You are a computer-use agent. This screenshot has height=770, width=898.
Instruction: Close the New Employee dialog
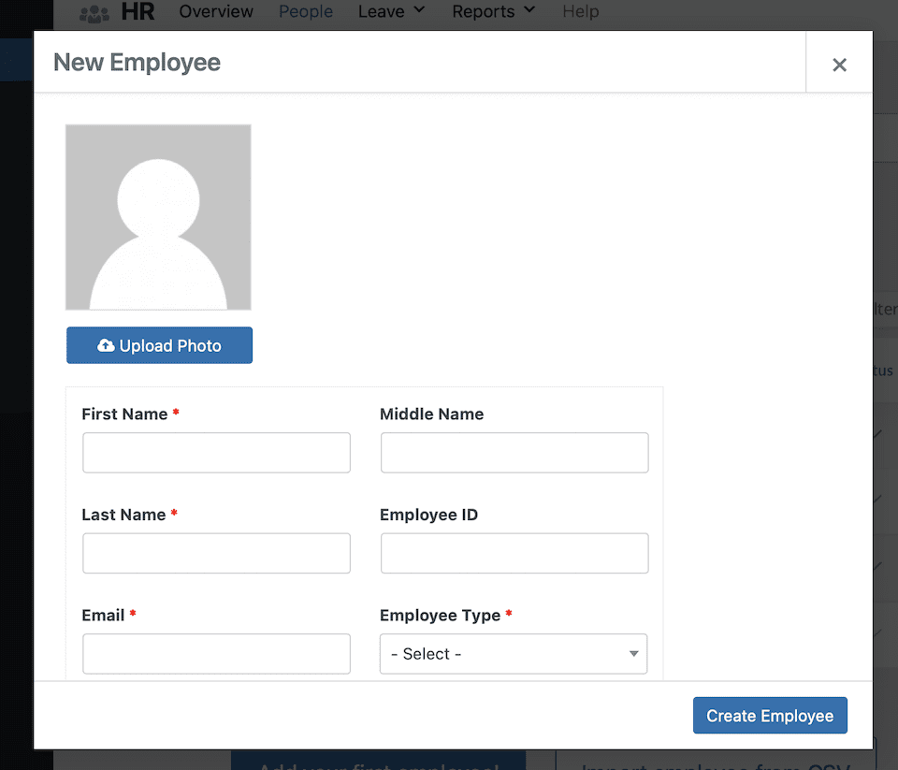pyautogui.click(x=839, y=64)
